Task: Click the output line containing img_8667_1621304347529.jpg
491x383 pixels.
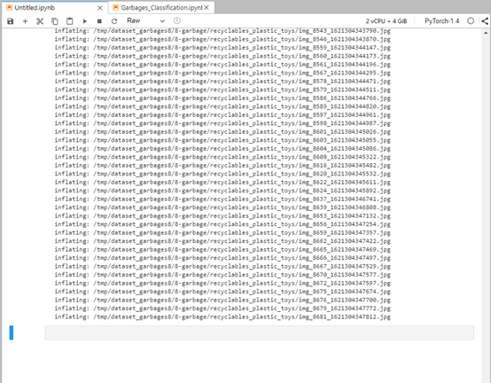Action: click(222, 267)
